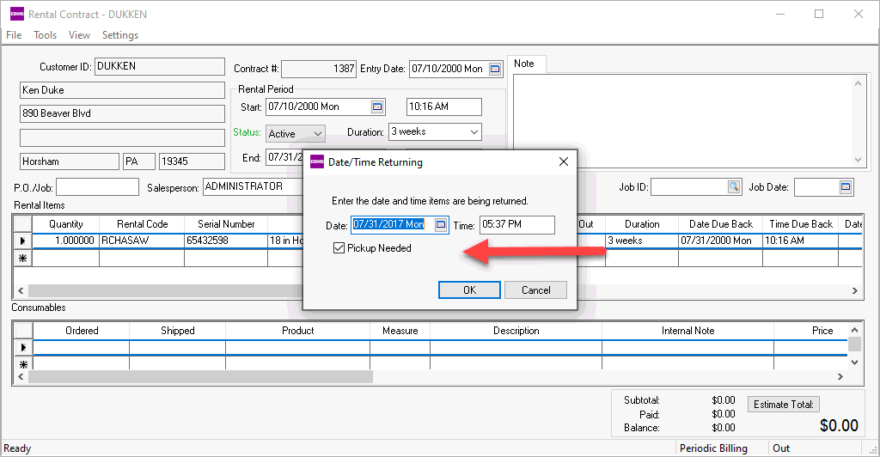The height and width of the screenshot is (457, 880).
Task: Open calendar picker in Date/Time Returning dialog
Action: tap(440, 224)
